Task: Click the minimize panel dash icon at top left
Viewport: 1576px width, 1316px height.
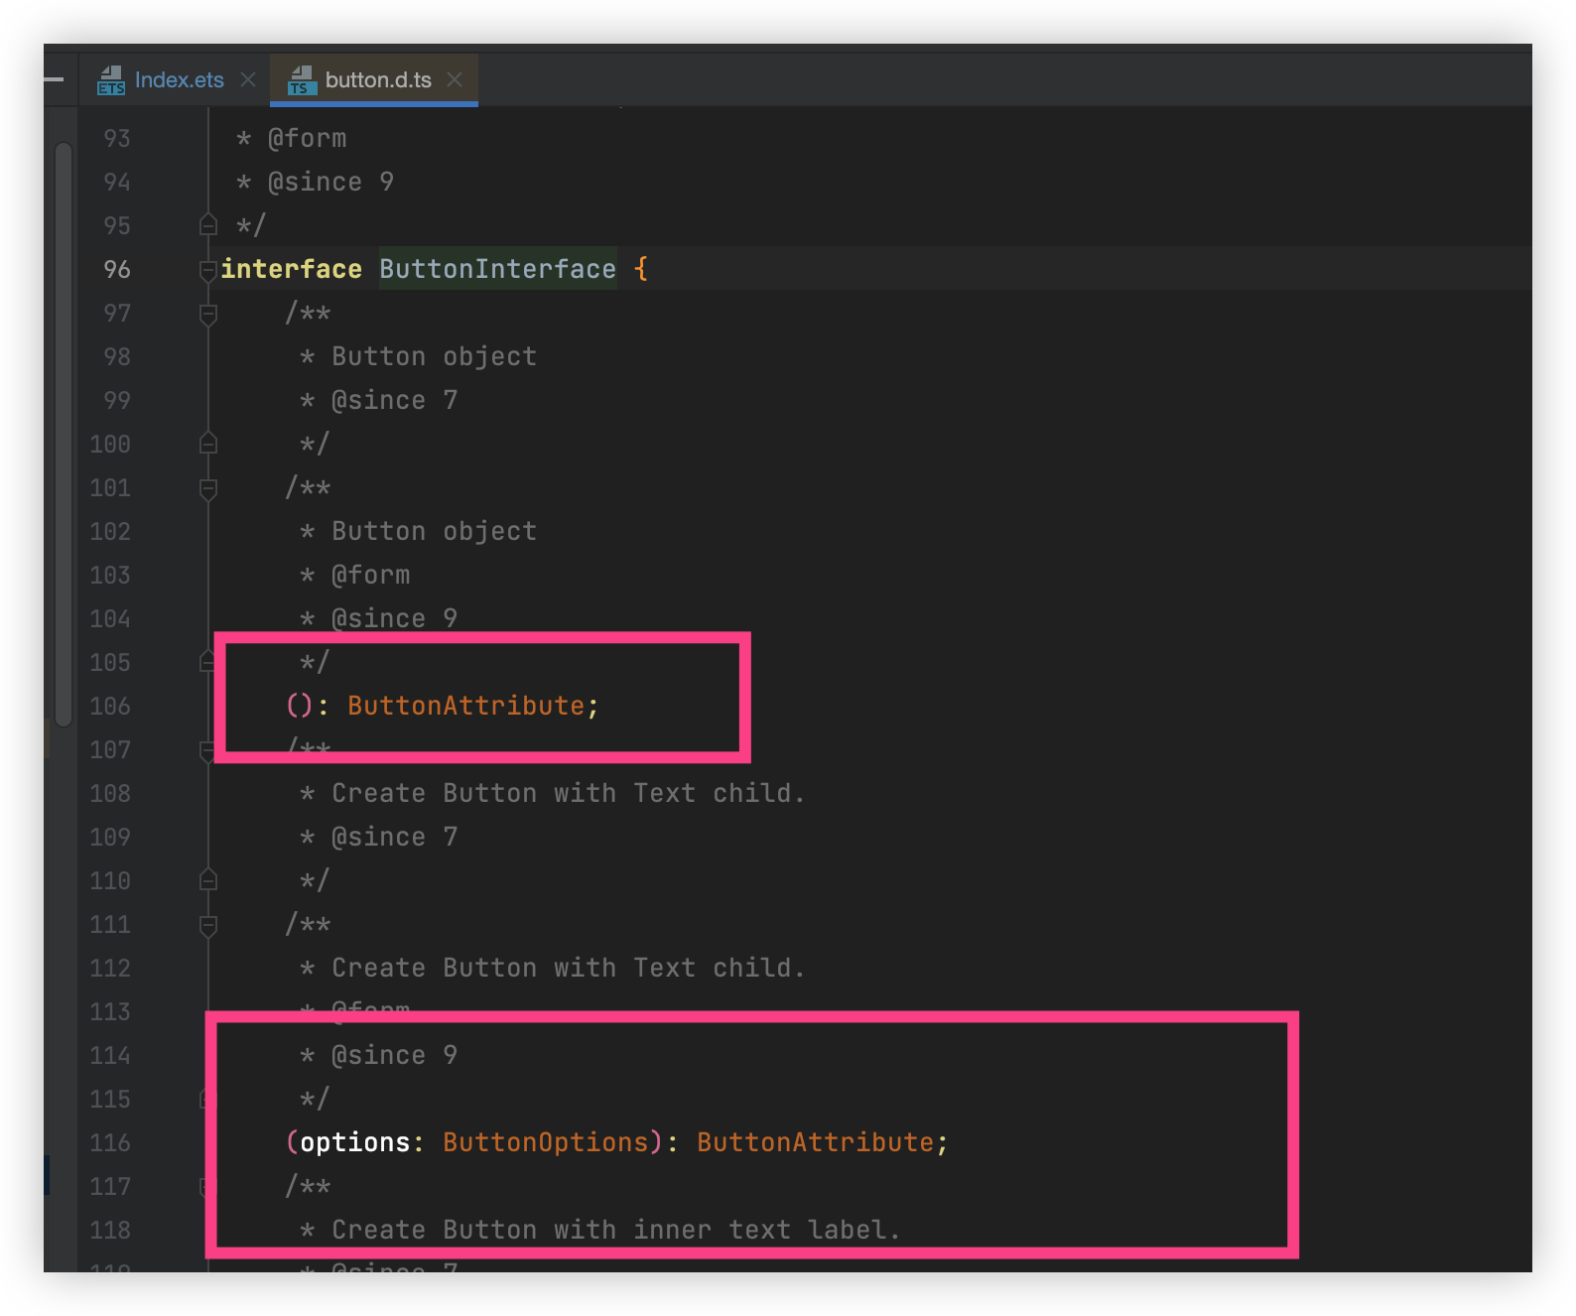Action: [x=54, y=79]
